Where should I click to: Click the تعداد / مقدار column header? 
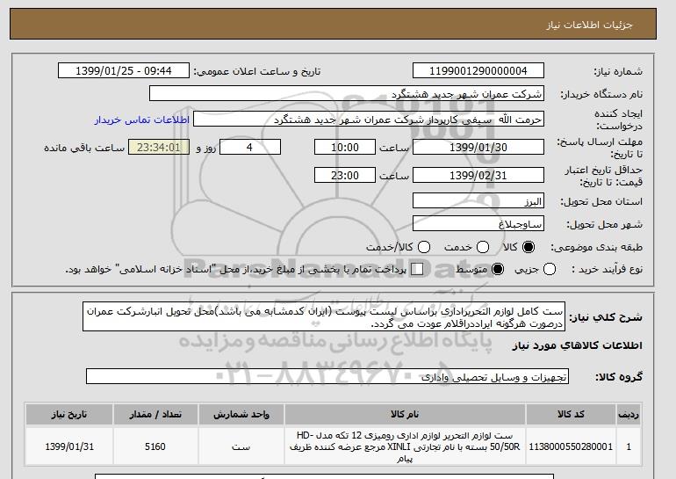click(x=155, y=414)
